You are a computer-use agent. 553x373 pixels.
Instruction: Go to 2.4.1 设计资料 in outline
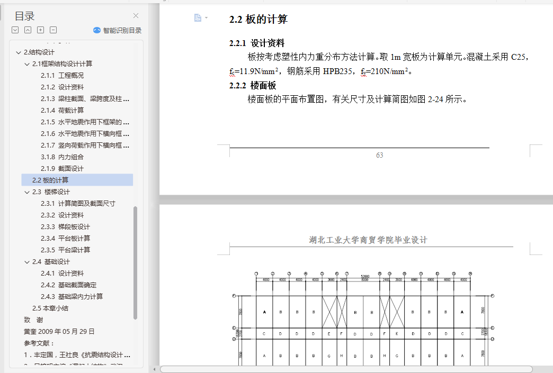[62, 273]
